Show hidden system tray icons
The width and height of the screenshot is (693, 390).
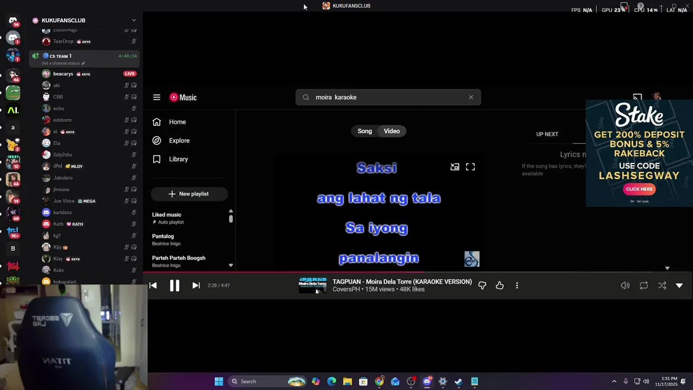(x=614, y=381)
